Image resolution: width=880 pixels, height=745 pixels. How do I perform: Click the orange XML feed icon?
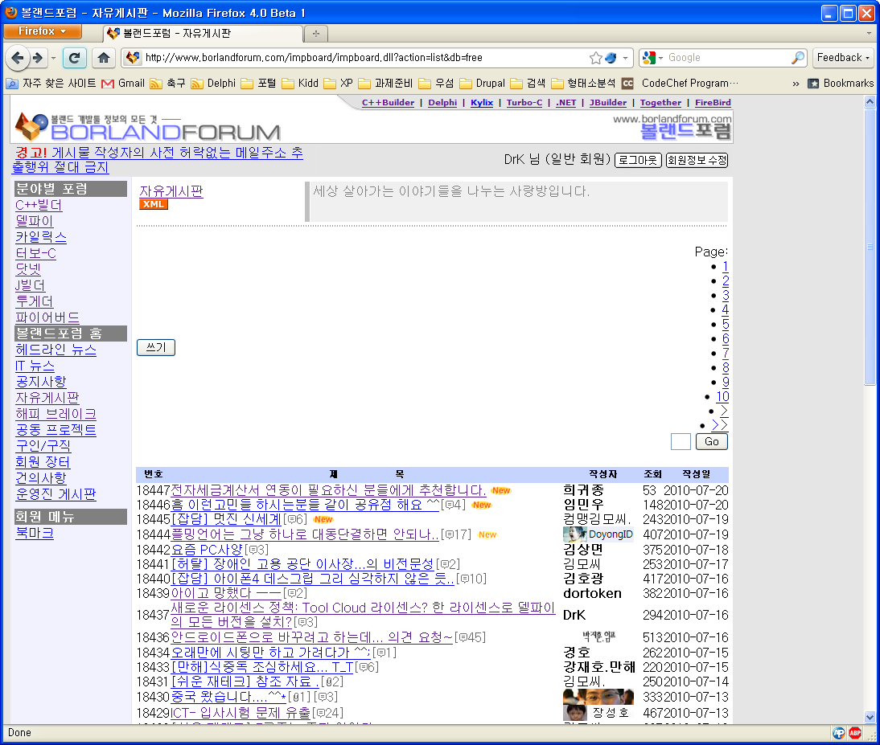tap(154, 204)
